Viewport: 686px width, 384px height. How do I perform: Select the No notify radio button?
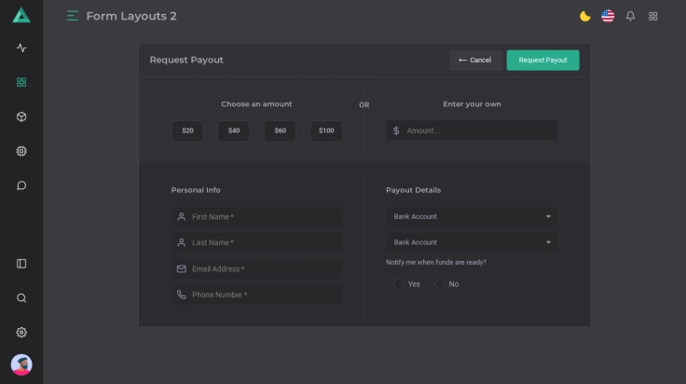[440, 284]
